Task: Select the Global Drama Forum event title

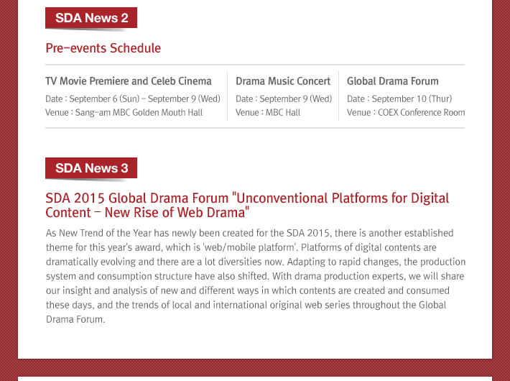Action: pos(393,81)
